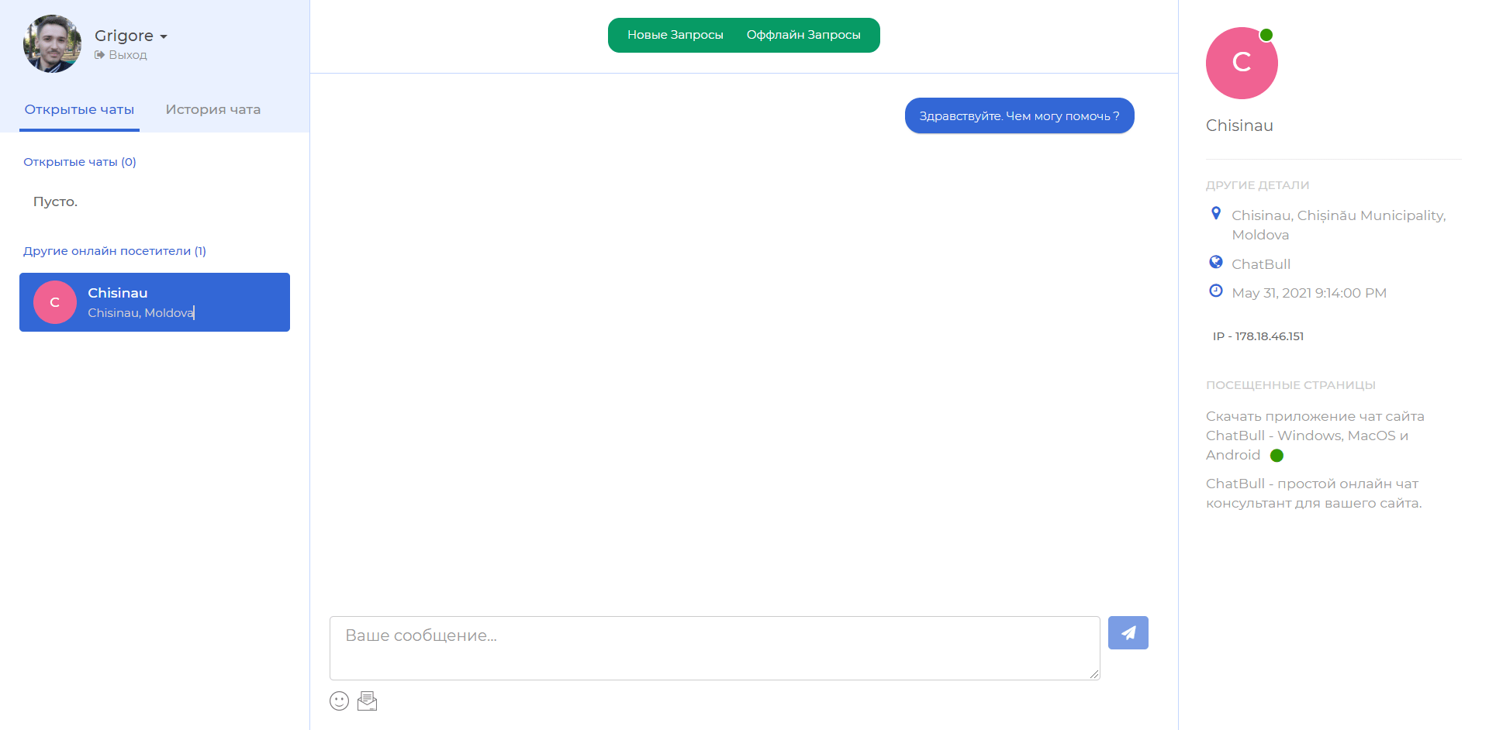Click the greeting message Здравствуйте bubble
The width and height of the screenshot is (1489, 730).
1019,116
